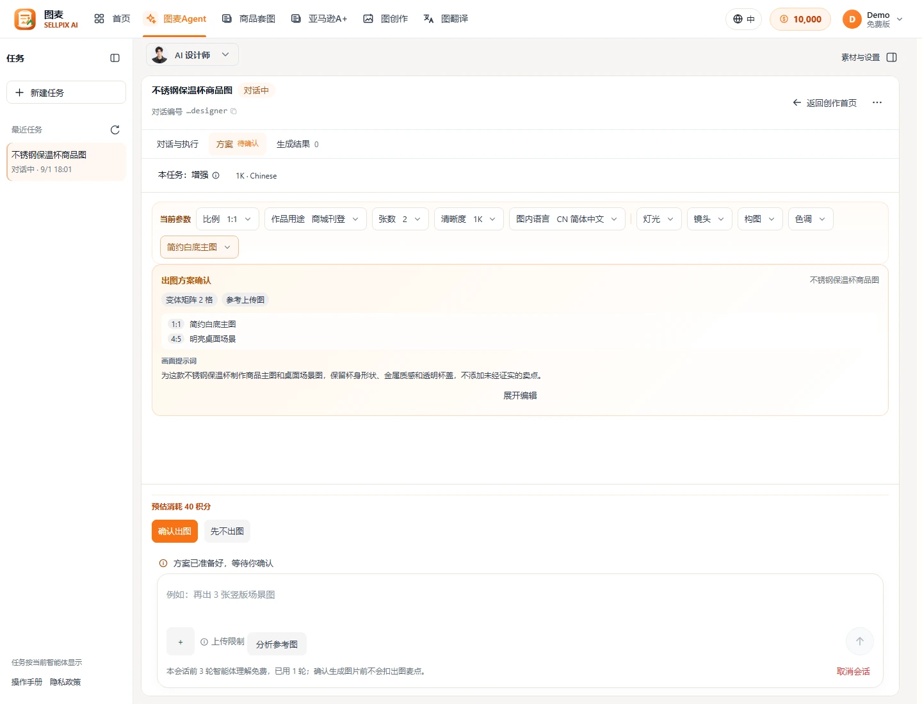Open the 张数 count dropdown

tap(400, 219)
